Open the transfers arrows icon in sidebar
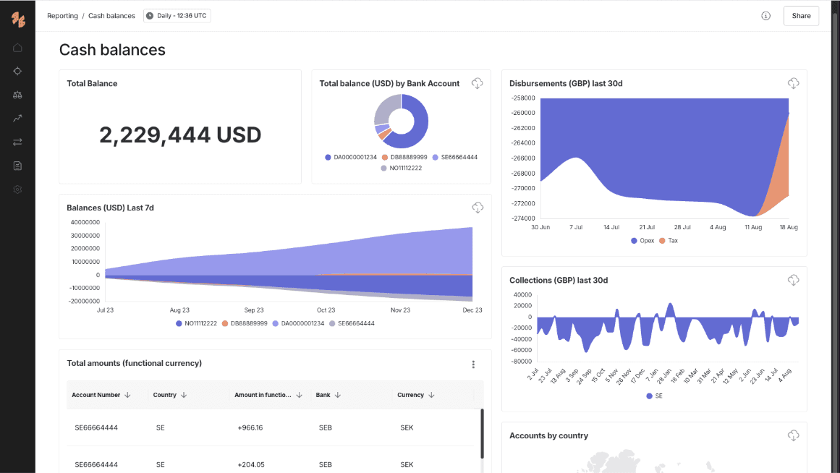Image resolution: width=840 pixels, height=473 pixels. pos(17,142)
